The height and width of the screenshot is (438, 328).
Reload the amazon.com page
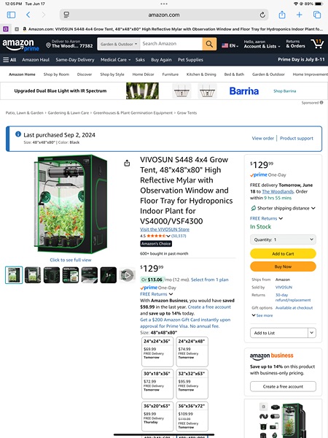pyautogui.click(x=262, y=15)
